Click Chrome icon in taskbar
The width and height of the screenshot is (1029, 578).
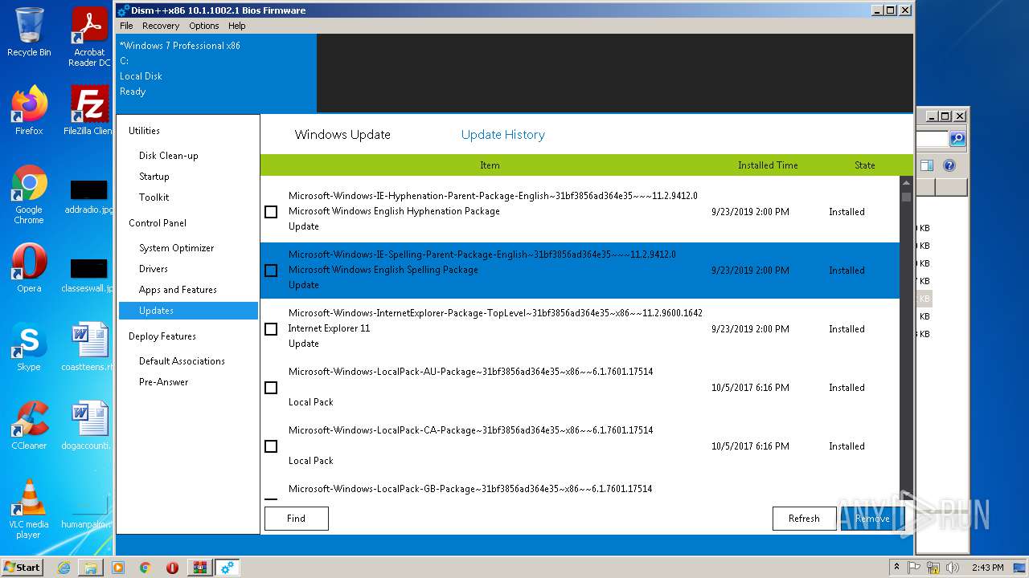tap(146, 568)
